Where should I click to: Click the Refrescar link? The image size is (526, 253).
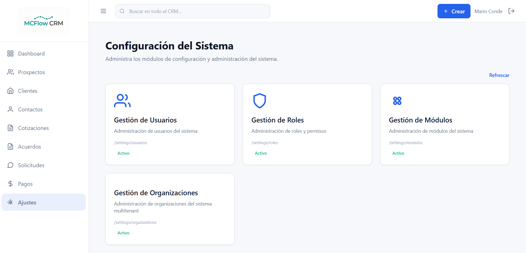[x=499, y=75]
